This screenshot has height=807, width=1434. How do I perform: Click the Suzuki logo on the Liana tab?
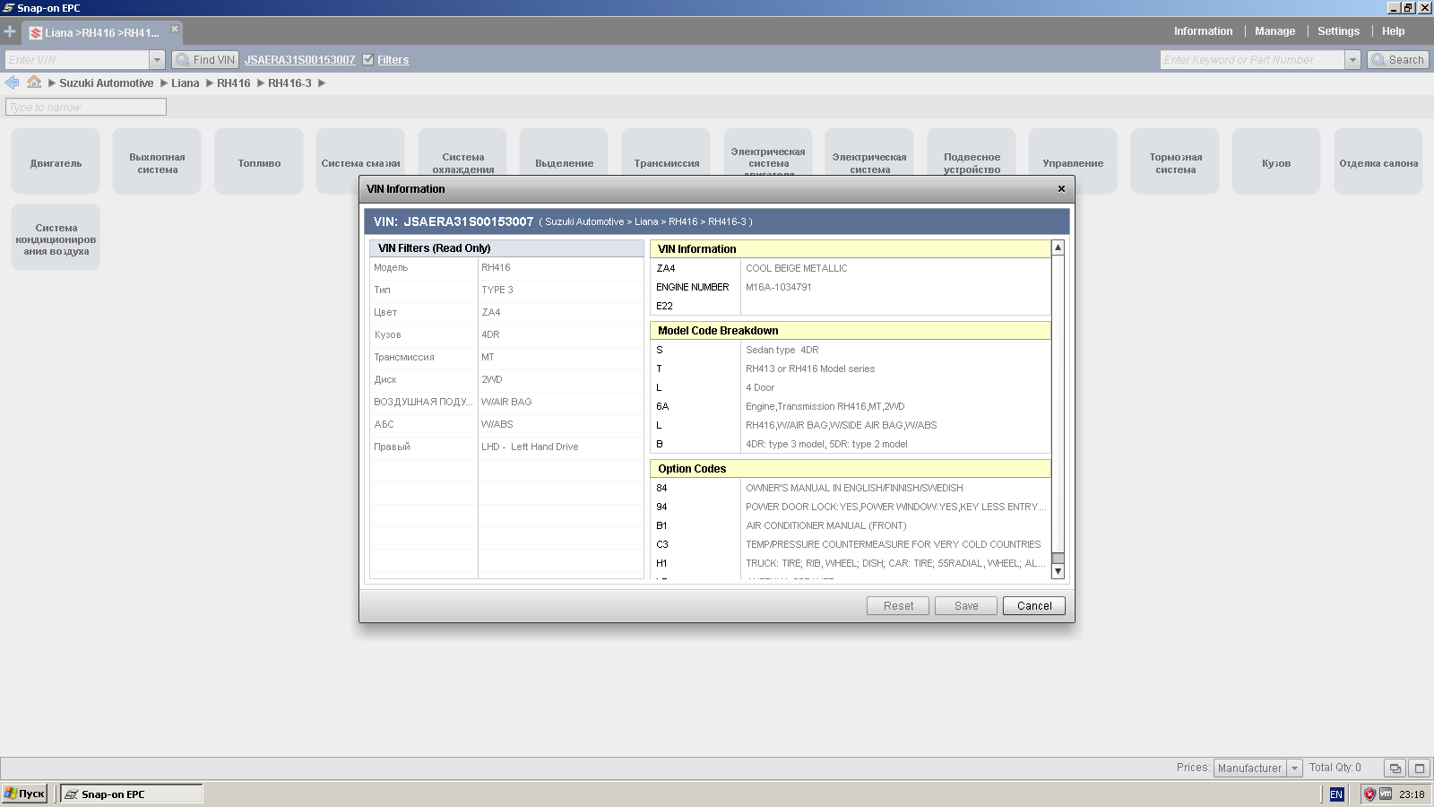36,33
